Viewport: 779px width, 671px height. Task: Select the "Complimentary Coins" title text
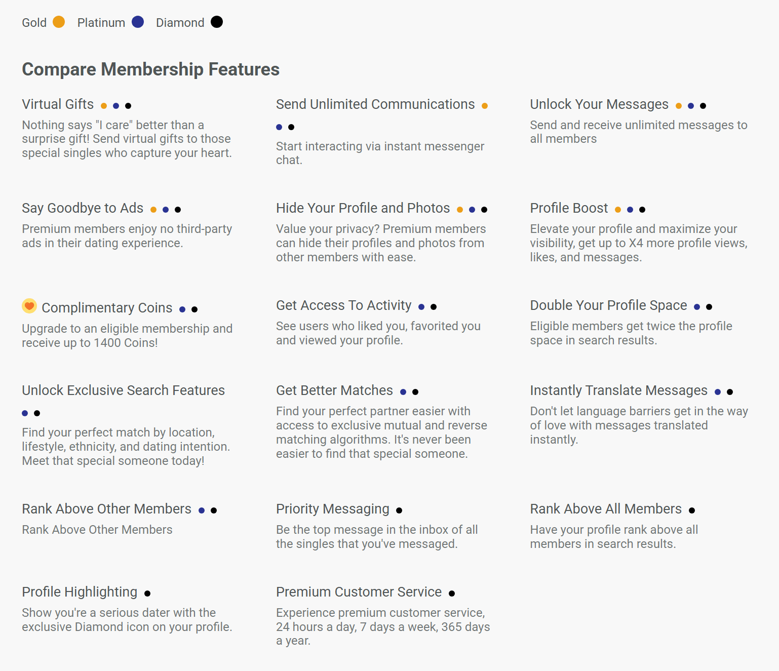[x=107, y=308]
